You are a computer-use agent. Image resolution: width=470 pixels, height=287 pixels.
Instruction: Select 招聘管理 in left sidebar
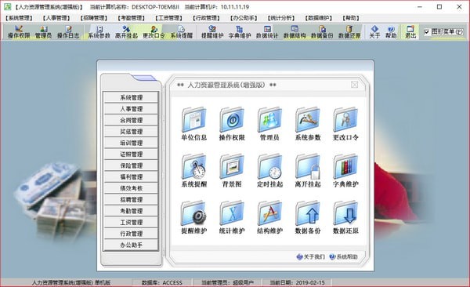(x=131, y=200)
